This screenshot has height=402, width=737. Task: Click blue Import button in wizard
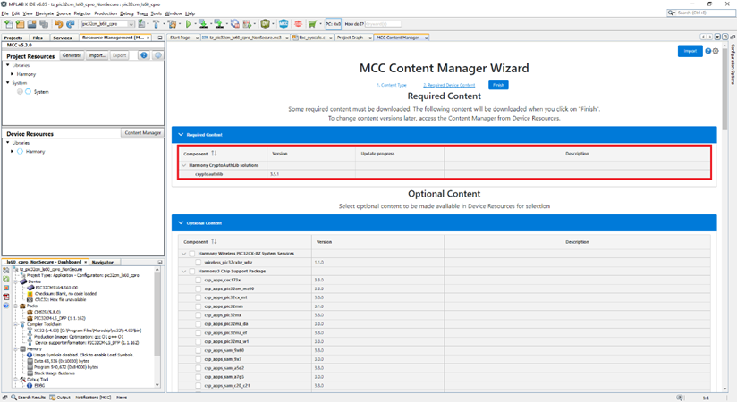point(690,51)
